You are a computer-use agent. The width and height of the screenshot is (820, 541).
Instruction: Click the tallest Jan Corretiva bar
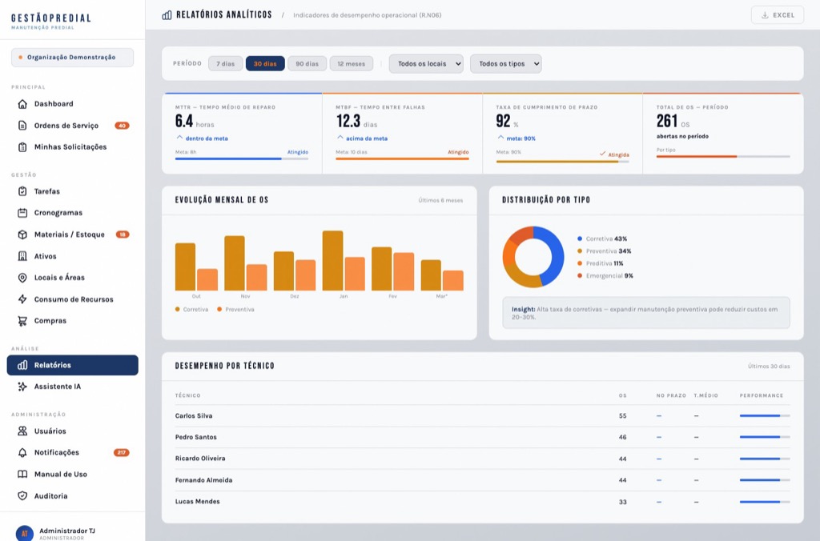click(x=332, y=261)
